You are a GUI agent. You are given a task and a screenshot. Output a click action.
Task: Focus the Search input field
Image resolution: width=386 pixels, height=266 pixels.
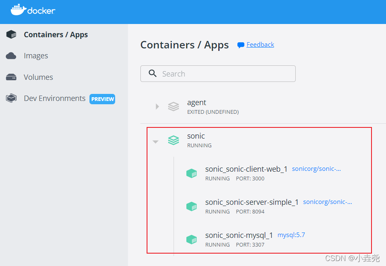click(218, 74)
